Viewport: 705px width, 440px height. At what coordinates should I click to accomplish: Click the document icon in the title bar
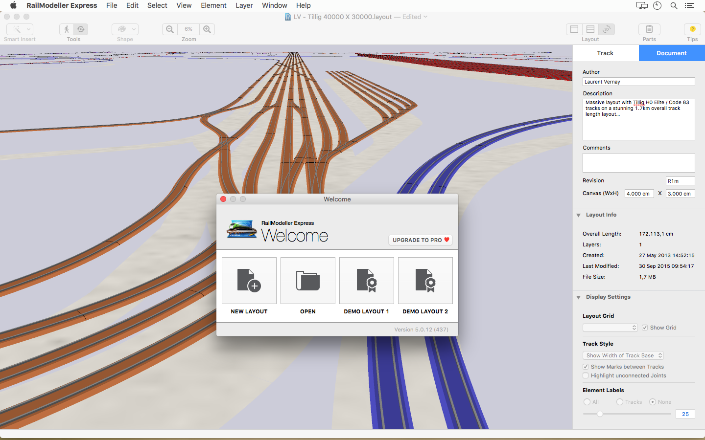(288, 17)
